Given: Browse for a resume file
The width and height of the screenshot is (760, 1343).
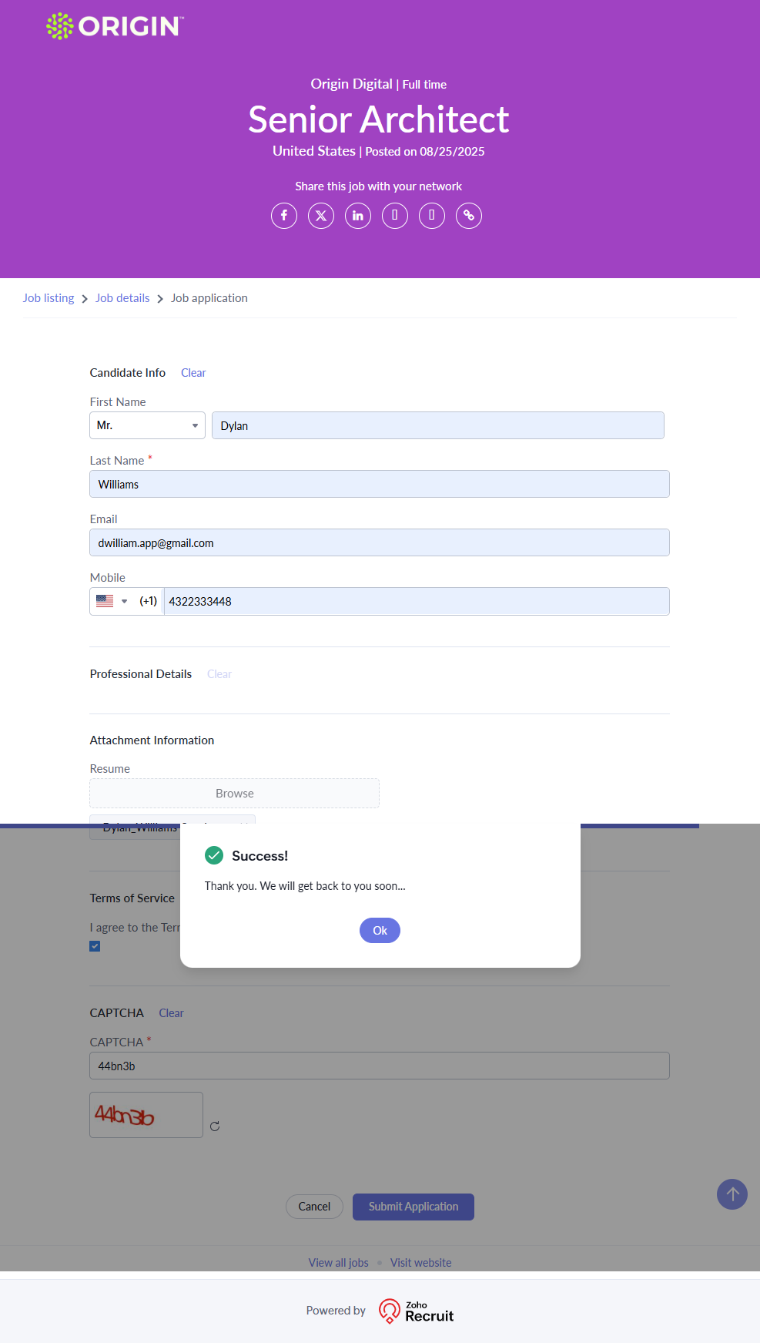Looking at the screenshot, I should click(x=235, y=794).
